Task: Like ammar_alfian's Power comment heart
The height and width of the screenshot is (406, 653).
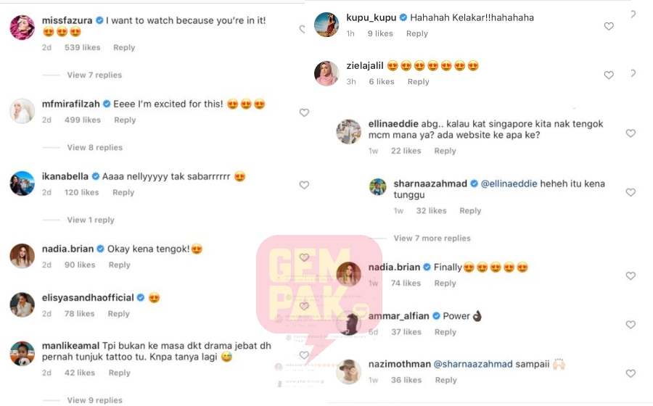Action: [x=631, y=325]
